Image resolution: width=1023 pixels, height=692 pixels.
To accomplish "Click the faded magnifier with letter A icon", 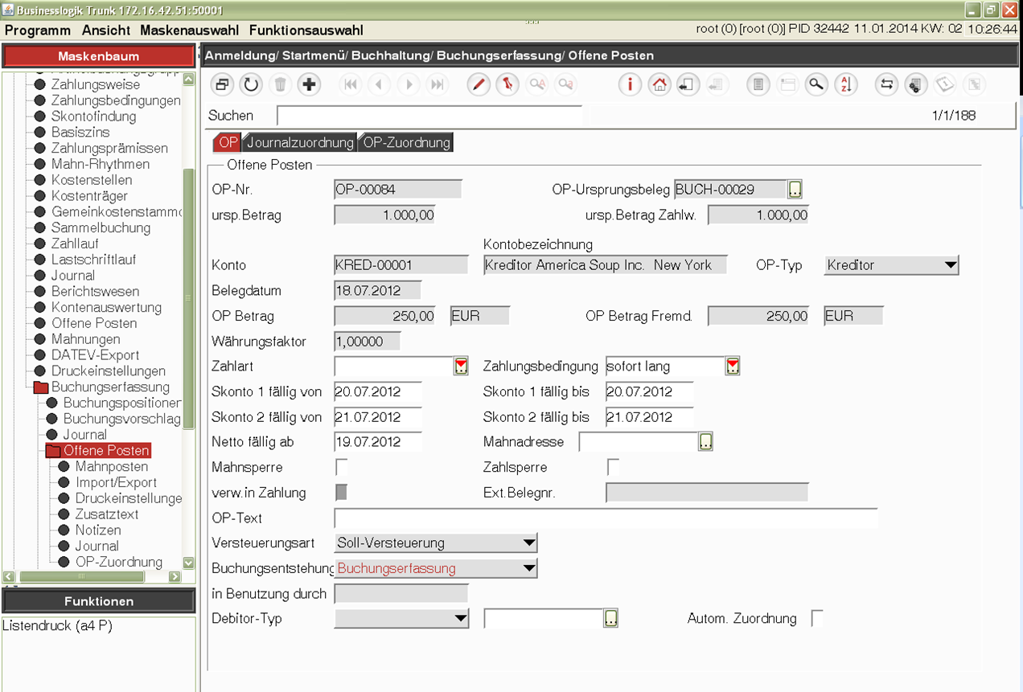I will 536,84.
